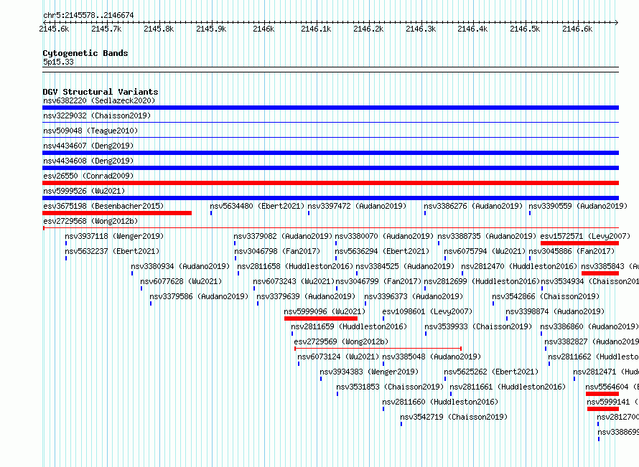Image resolution: width=639 pixels, height=467 pixels.
Task: Open nsv2812470 (Huddleston2016) variant
Action: click(519, 266)
